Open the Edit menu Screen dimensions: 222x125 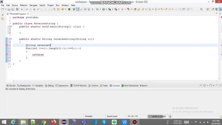click(x=8, y=5)
